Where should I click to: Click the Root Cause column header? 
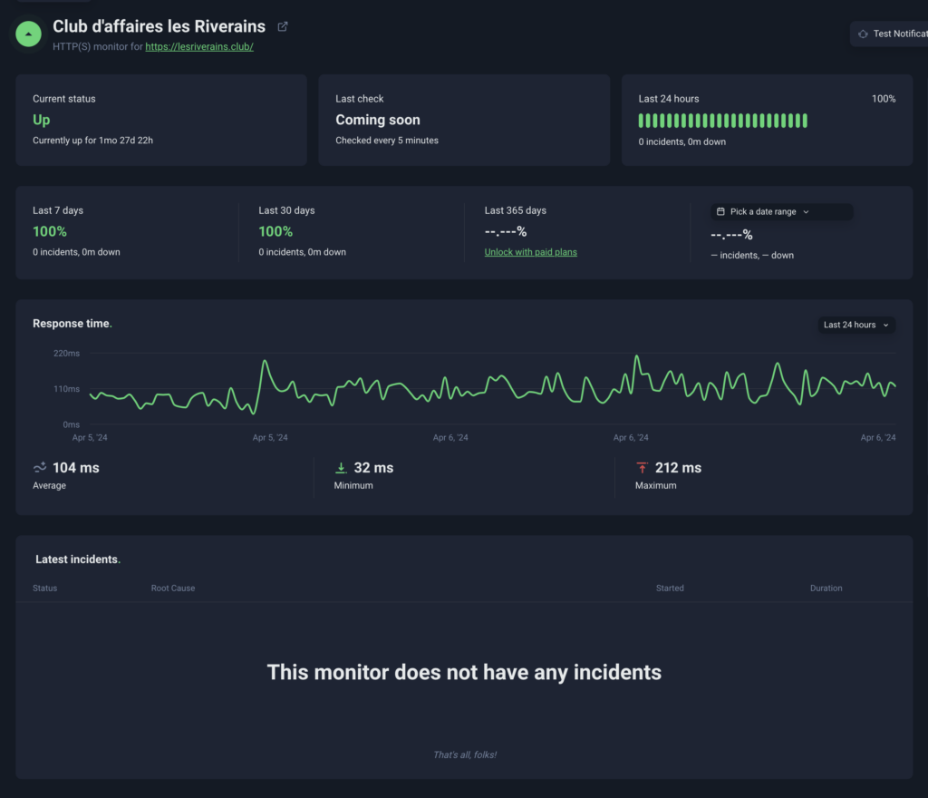pyautogui.click(x=172, y=589)
